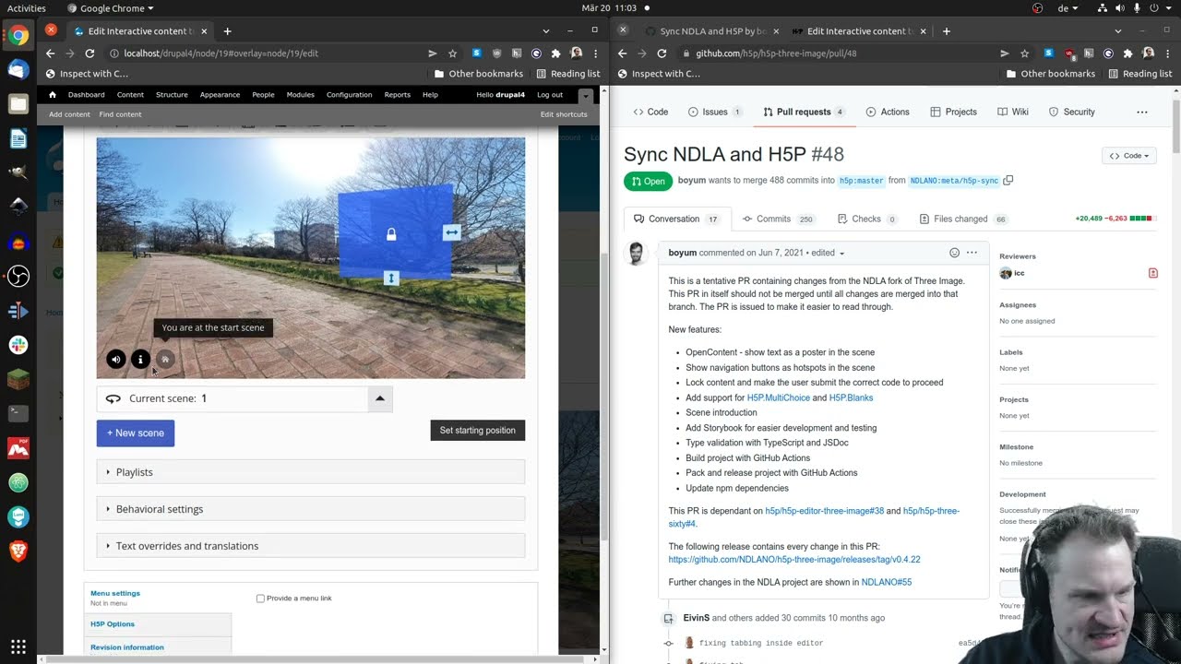
Task: Check Provide a menu link checkbox
Action: click(x=260, y=599)
